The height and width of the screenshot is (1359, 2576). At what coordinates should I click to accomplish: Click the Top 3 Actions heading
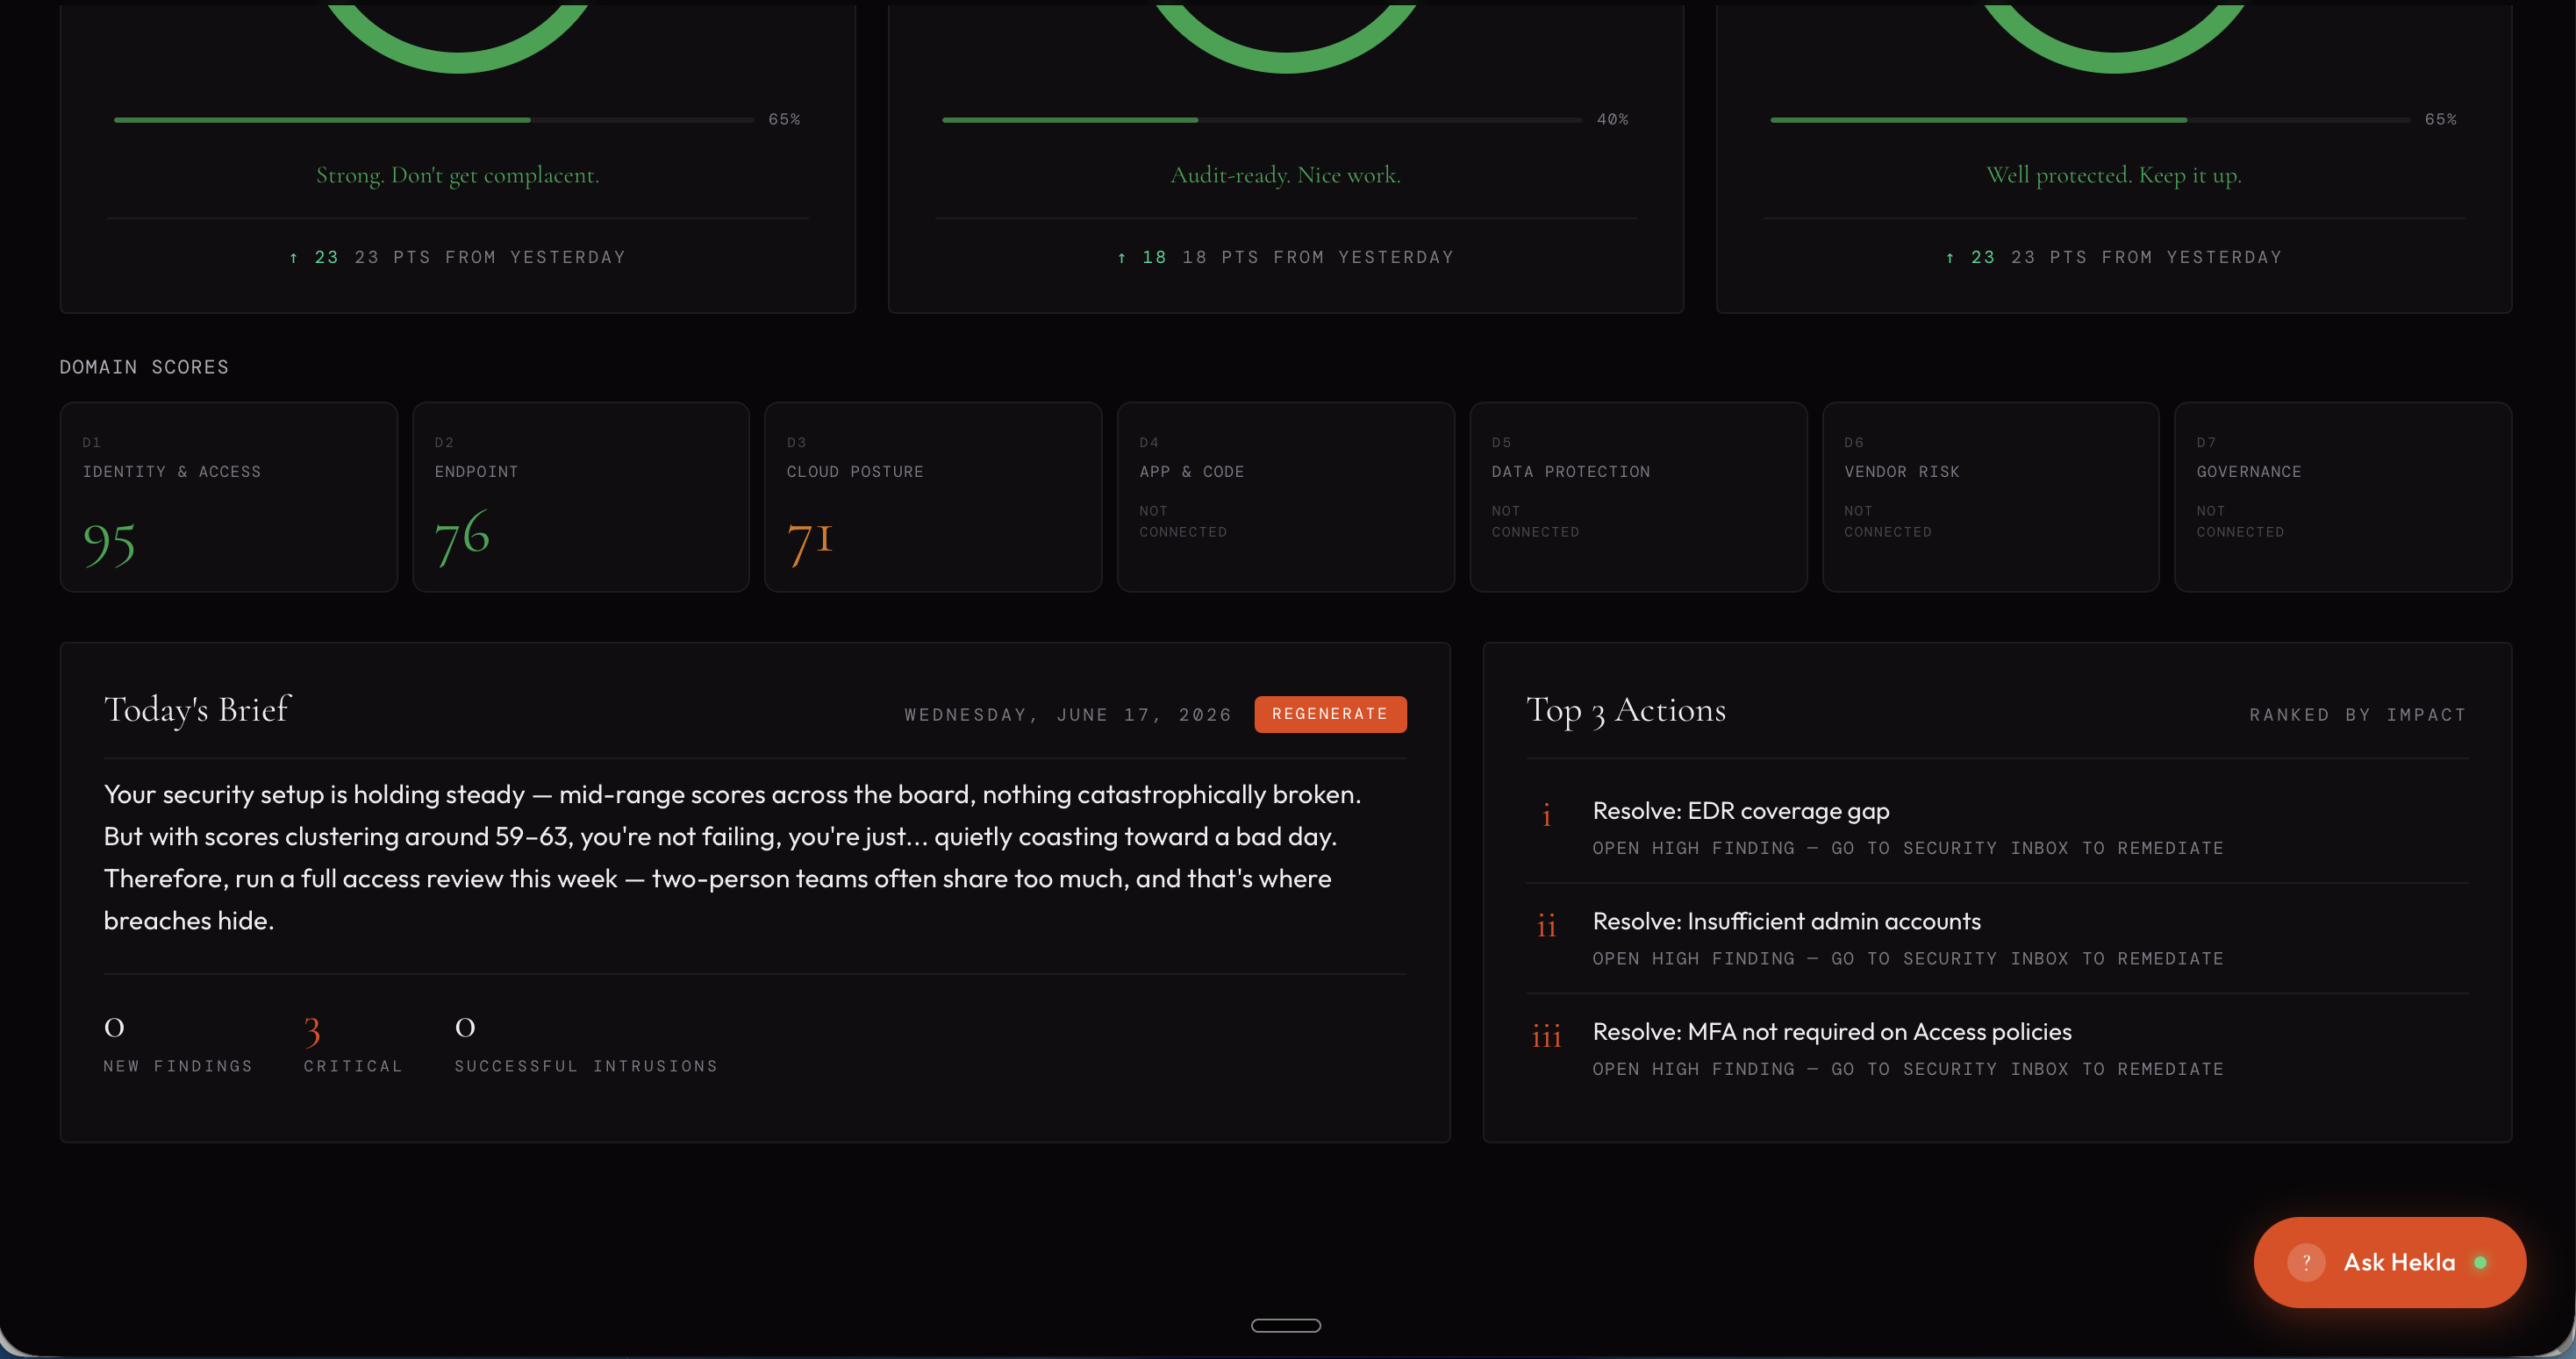click(x=1626, y=710)
